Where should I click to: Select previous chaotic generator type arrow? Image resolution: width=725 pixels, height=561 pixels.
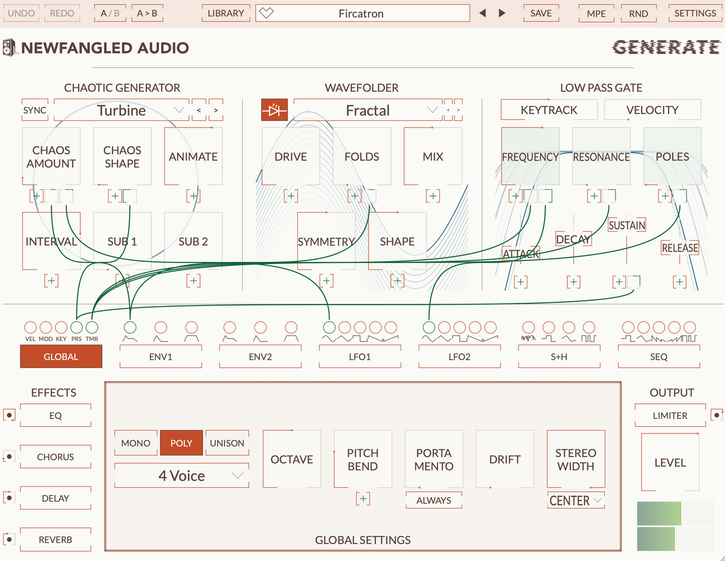(x=199, y=111)
